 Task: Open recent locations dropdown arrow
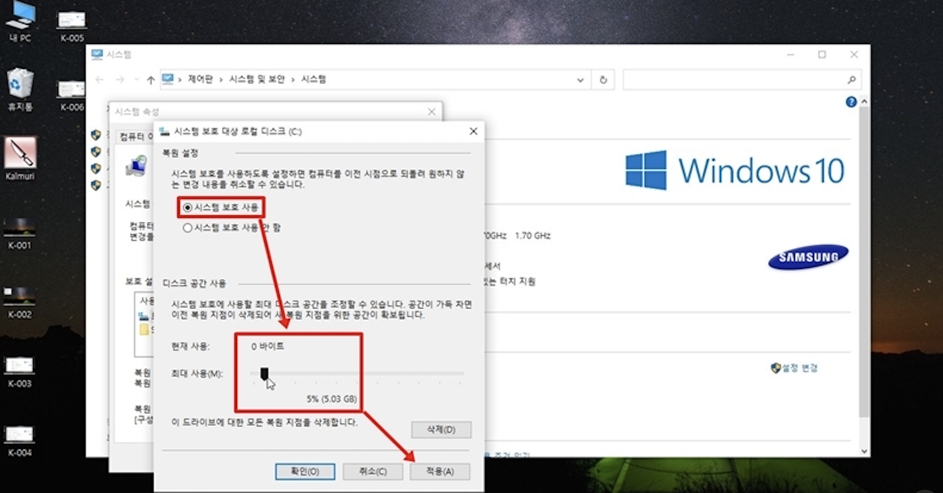tap(136, 80)
